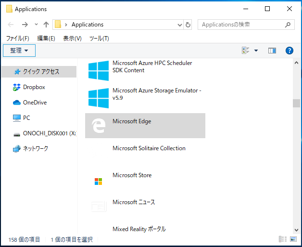Select the OneDrive cloud icon
The height and width of the screenshot is (247, 302).
17,103
